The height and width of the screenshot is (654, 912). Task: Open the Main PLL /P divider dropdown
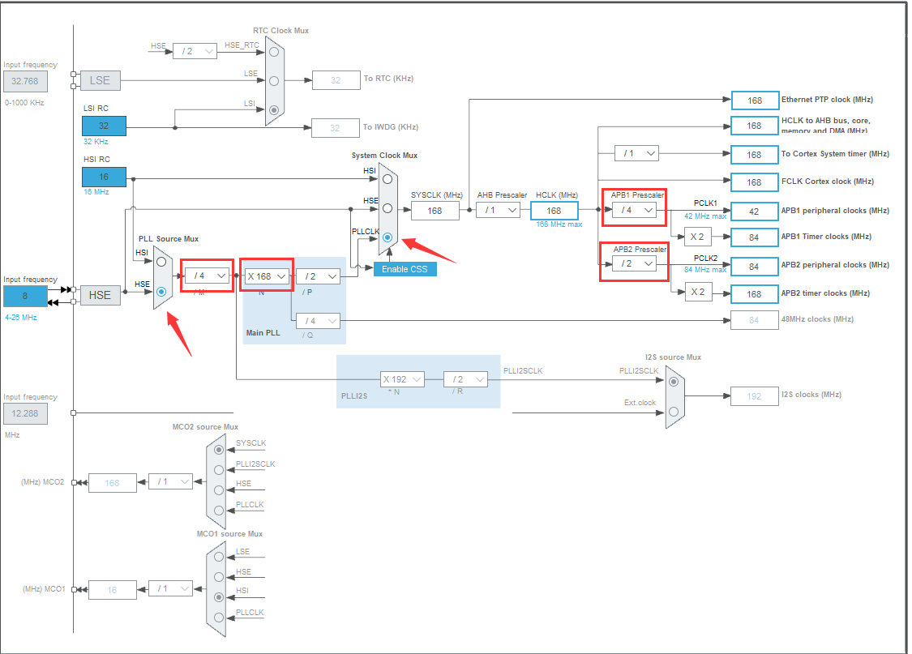click(317, 276)
